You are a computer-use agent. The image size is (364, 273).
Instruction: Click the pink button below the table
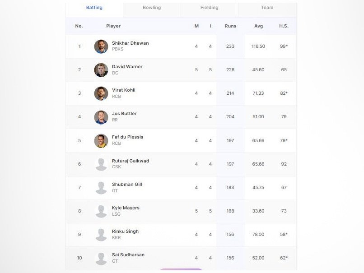[181, 270]
